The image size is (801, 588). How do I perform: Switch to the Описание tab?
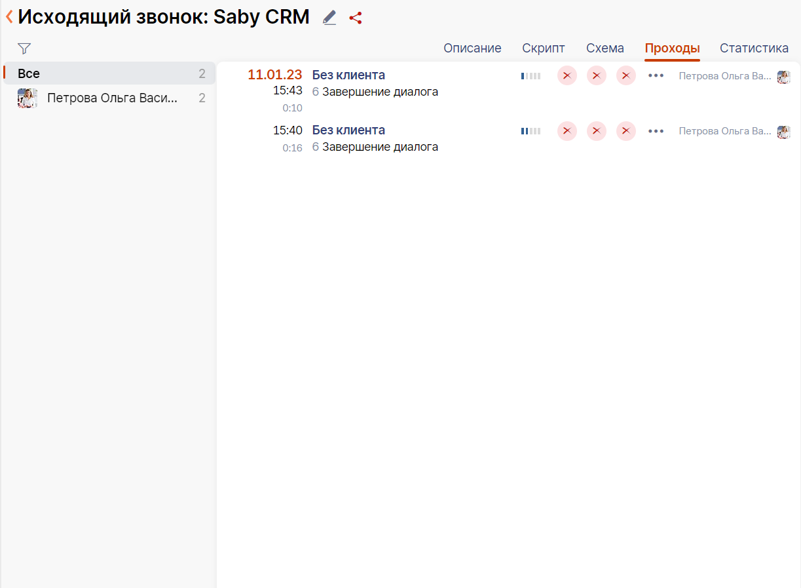coord(472,48)
